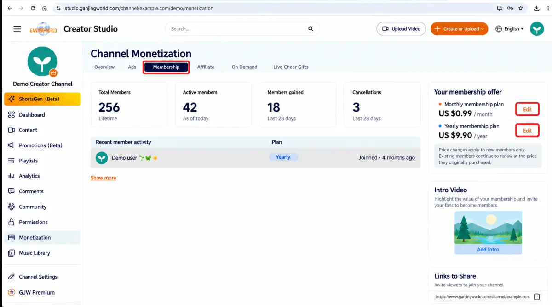This screenshot has height=307, width=552.
Task: Switch to the Live Cheer Gifts tab
Action: pos(291,67)
